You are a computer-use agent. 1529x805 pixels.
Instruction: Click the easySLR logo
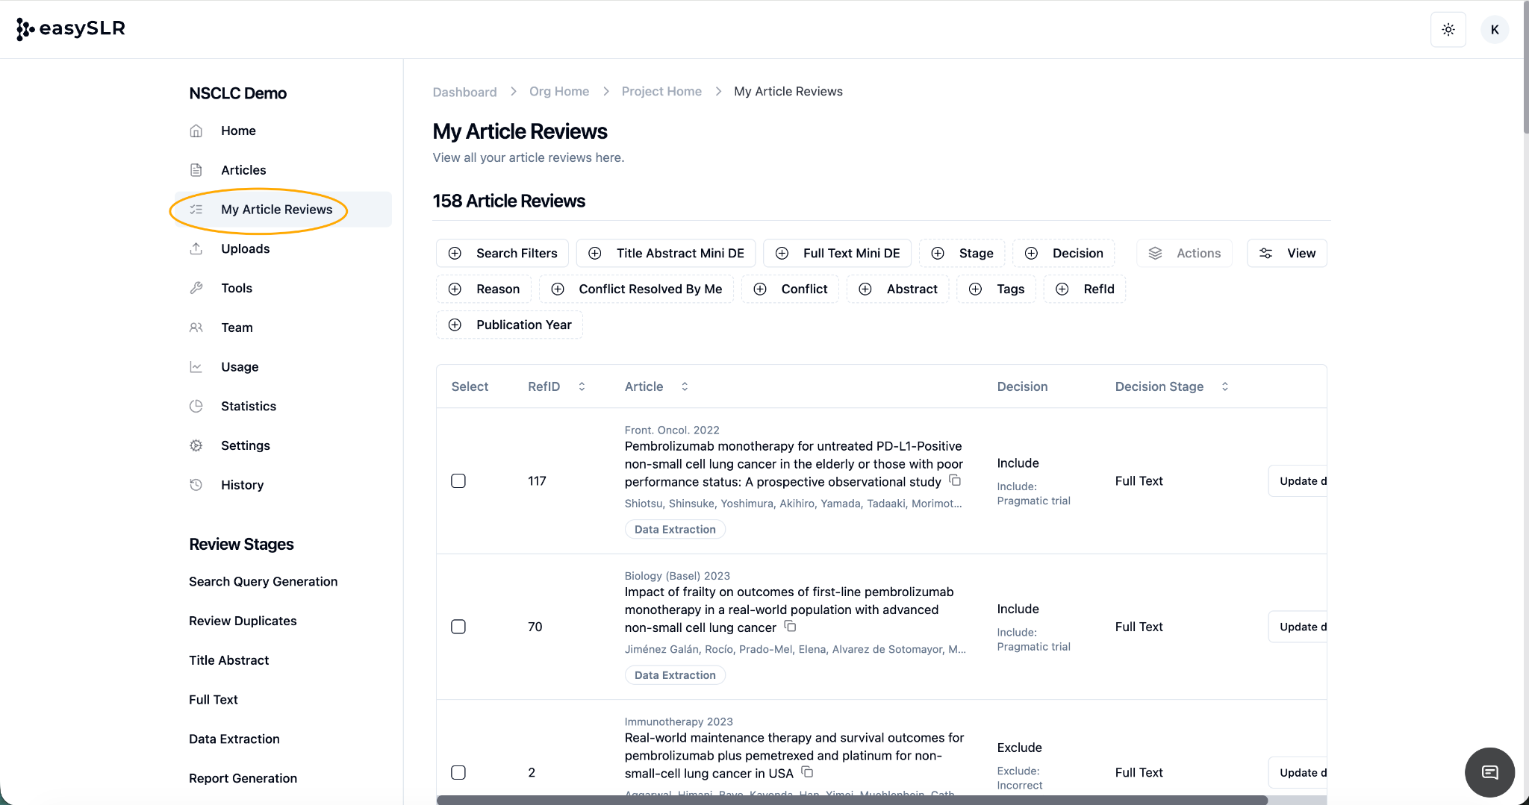pyautogui.click(x=71, y=28)
